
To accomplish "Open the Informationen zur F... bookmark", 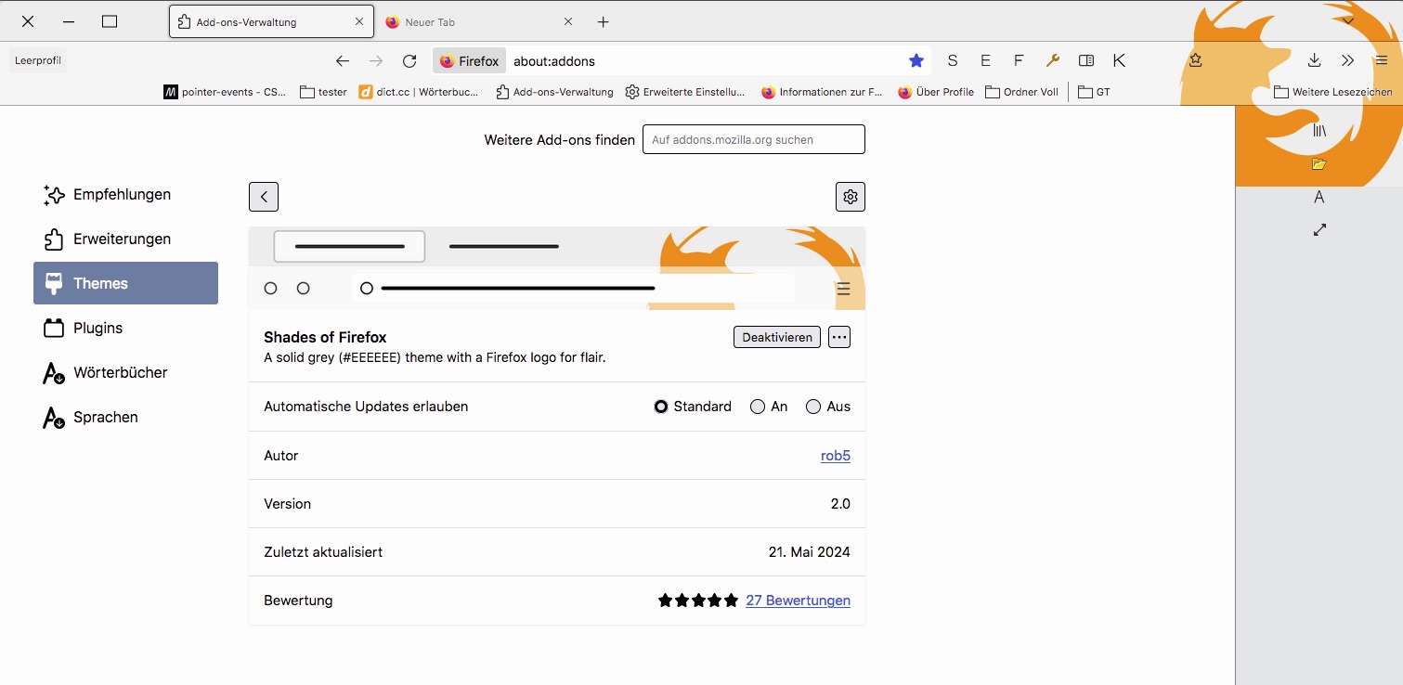I will click(x=822, y=92).
